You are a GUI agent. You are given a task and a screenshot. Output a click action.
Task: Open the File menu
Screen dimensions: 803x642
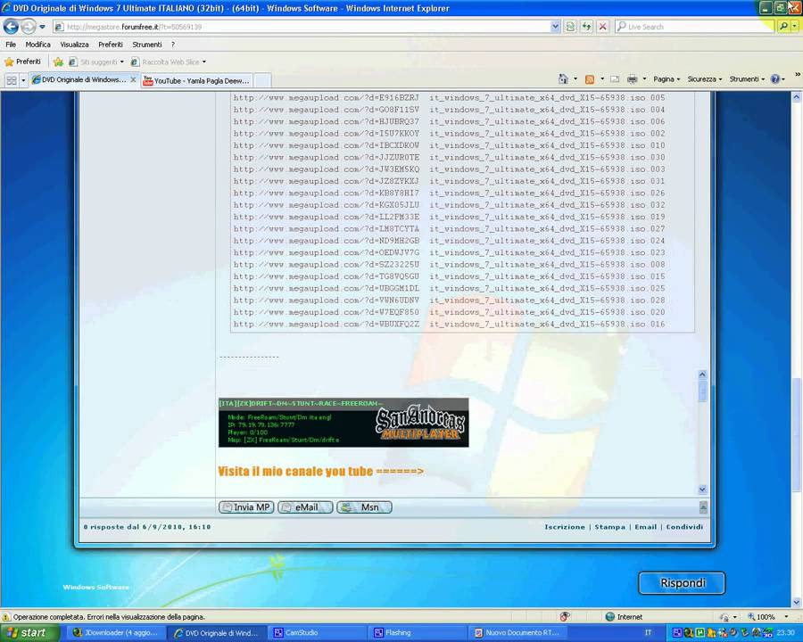click(11, 45)
